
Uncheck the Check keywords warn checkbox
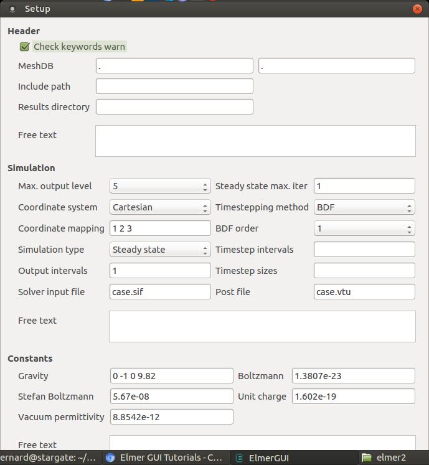pos(25,47)
